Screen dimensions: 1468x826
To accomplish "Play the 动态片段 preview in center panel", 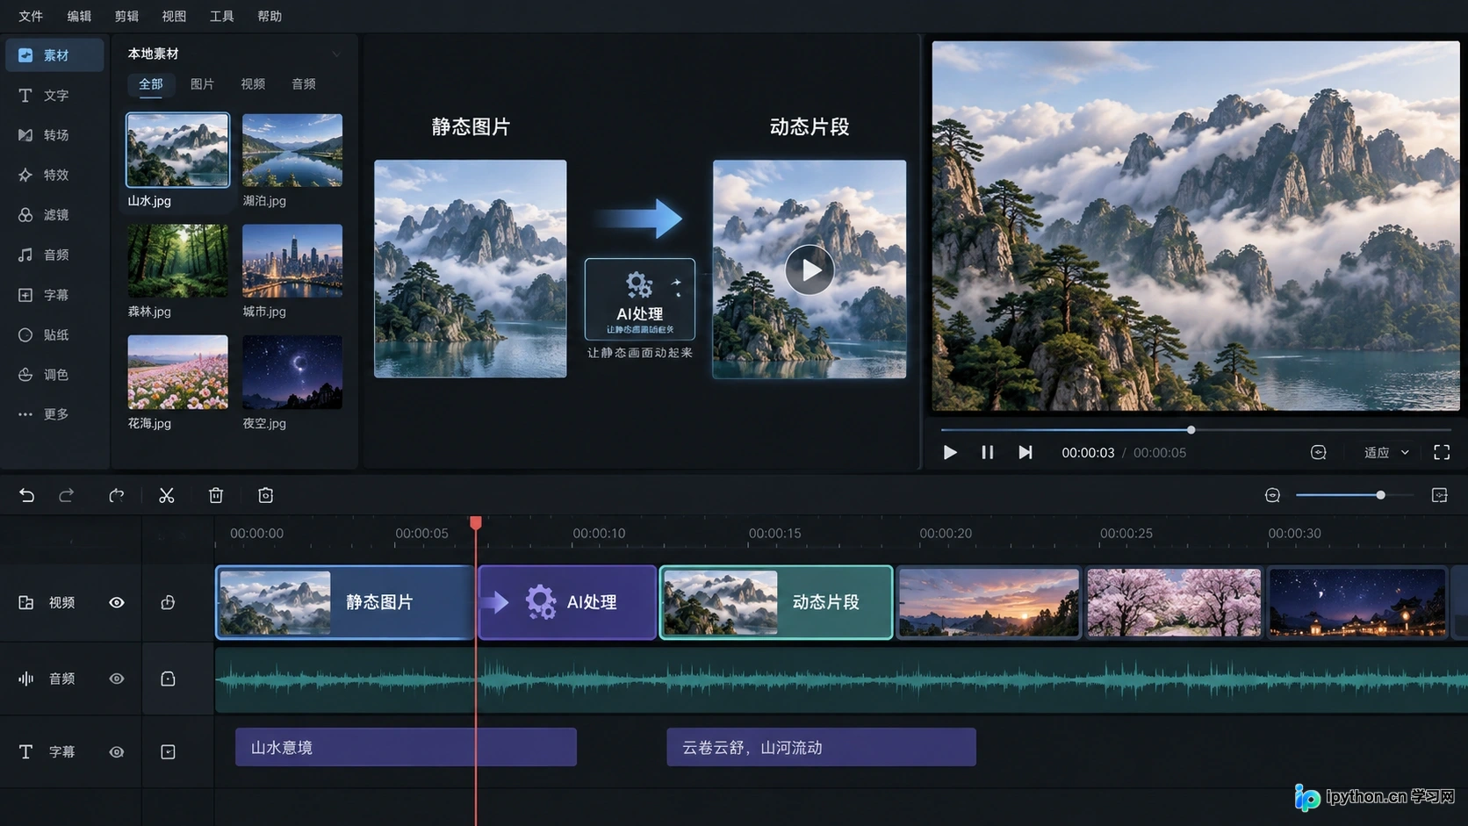I will [x=810, y=269].
